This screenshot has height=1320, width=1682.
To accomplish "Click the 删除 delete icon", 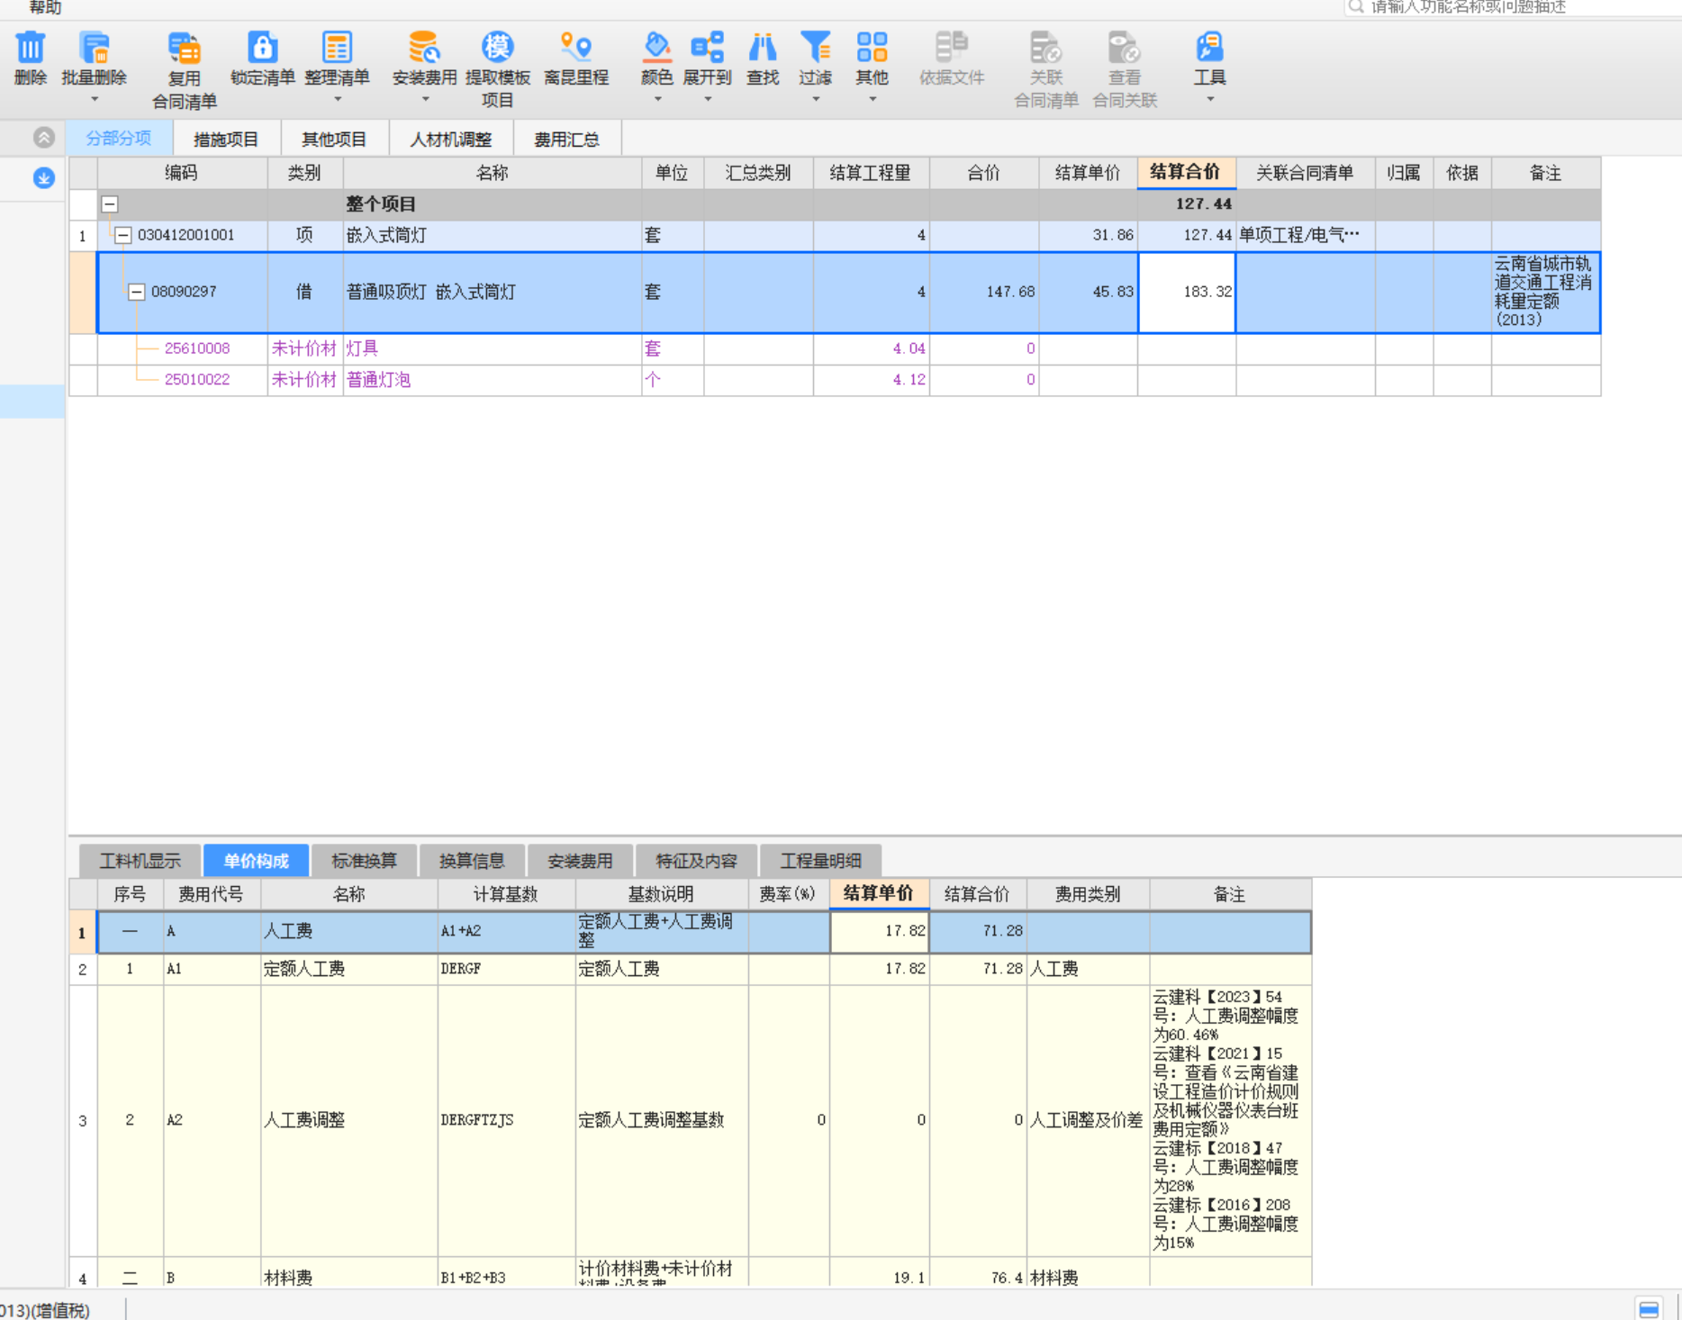I will click(x=31, y=47).
